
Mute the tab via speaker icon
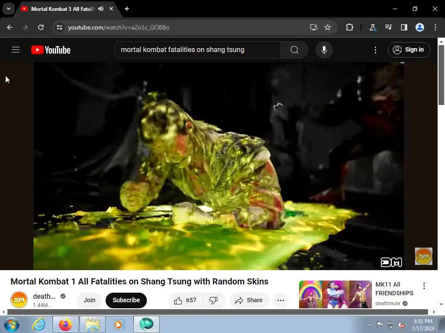click(x=101, y=9)
